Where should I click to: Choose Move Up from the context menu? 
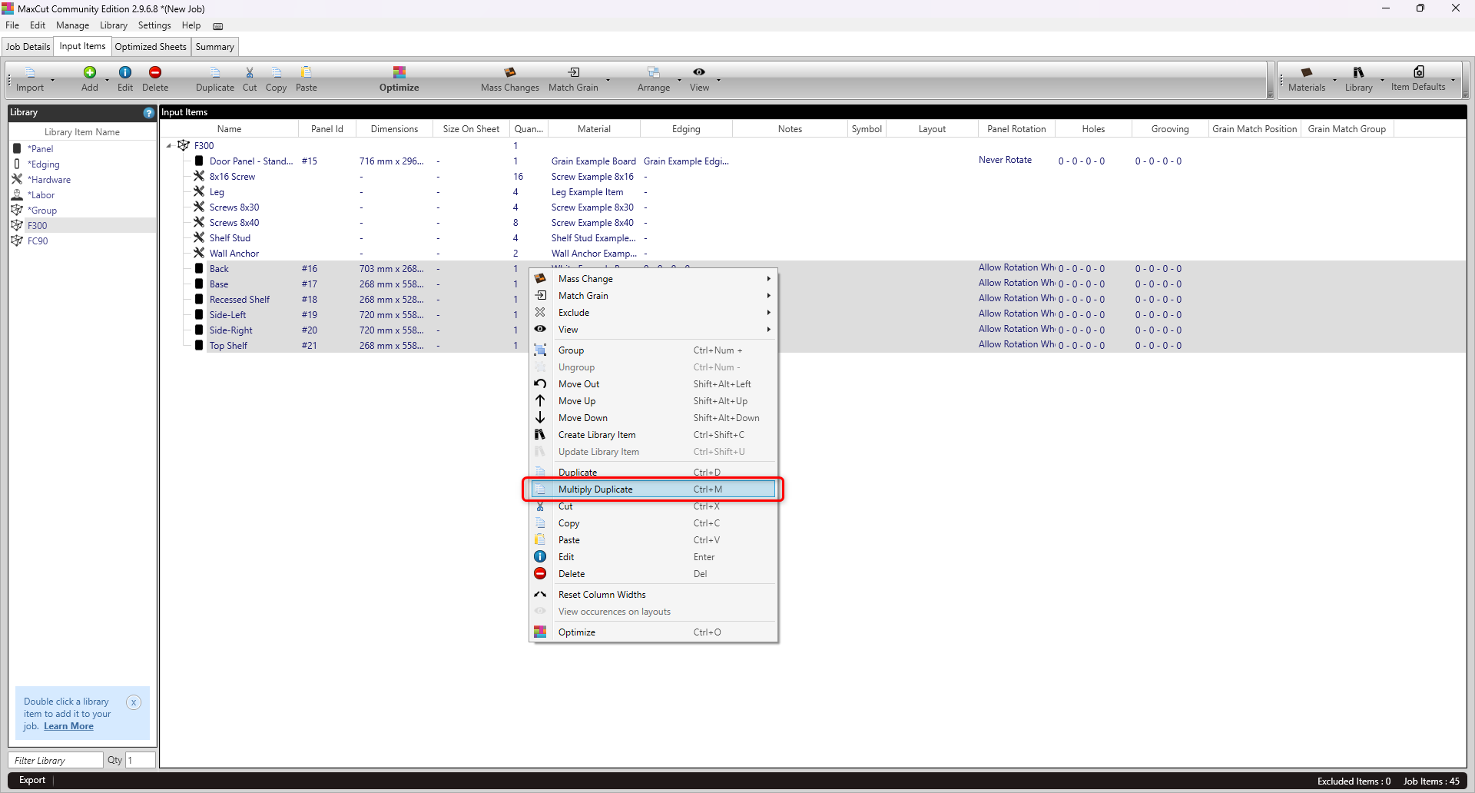point(653,401)
